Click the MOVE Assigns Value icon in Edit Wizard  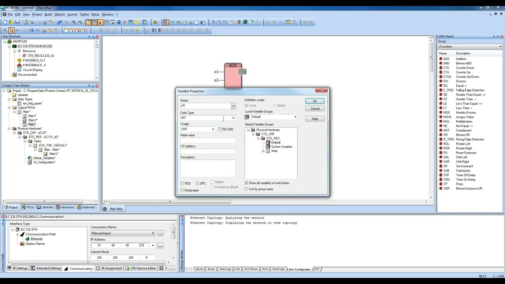(x=441, y=117)
